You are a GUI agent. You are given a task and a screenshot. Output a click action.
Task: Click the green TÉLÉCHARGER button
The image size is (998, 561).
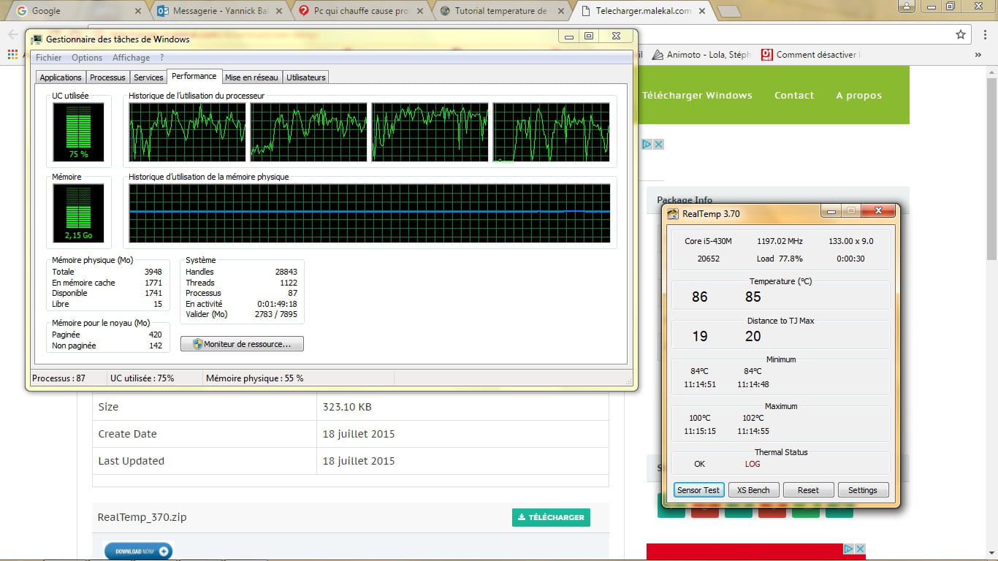551,517
